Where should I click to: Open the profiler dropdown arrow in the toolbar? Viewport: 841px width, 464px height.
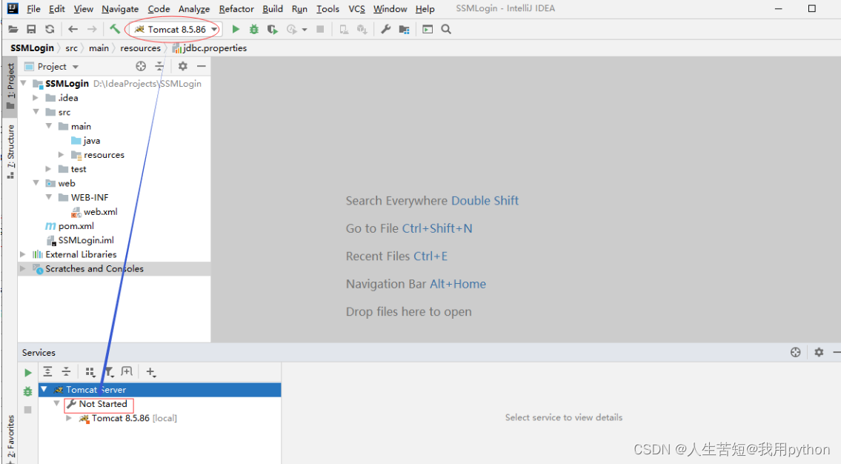(x=304, y=30)
